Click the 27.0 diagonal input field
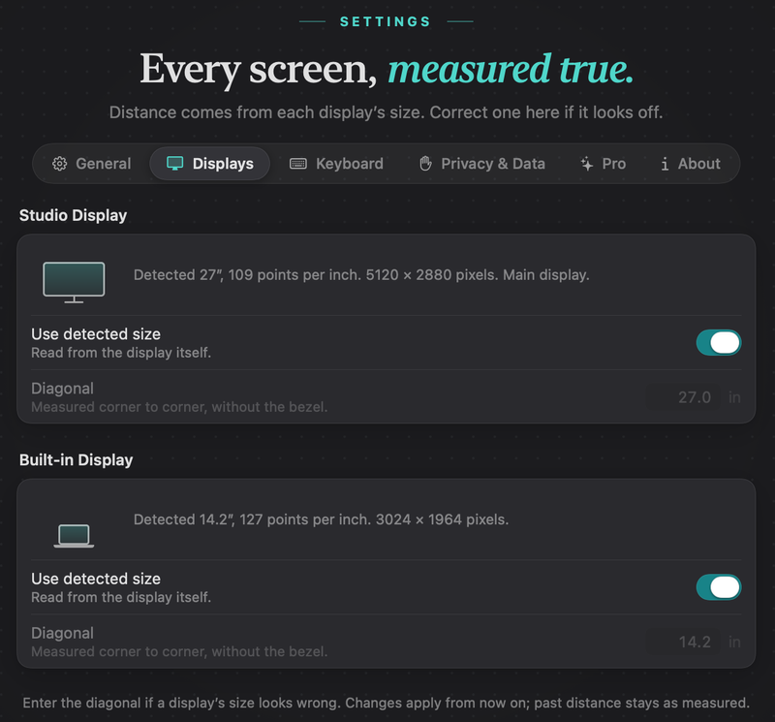 click(683, 397)
